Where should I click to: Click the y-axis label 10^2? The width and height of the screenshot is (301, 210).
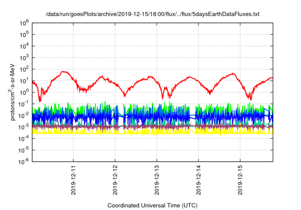click(24, 69)
